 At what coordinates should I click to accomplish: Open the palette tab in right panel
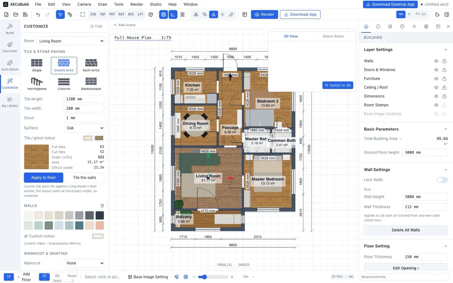pos(402,26)
